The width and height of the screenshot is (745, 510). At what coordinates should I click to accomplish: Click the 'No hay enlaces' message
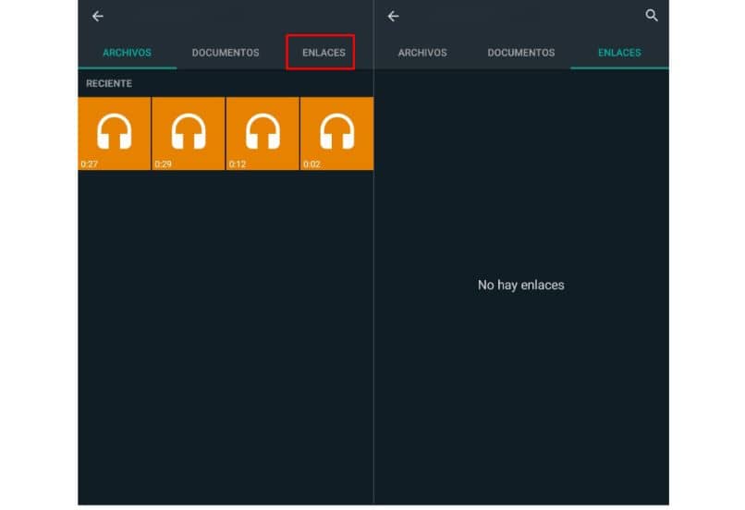(521, 285)
